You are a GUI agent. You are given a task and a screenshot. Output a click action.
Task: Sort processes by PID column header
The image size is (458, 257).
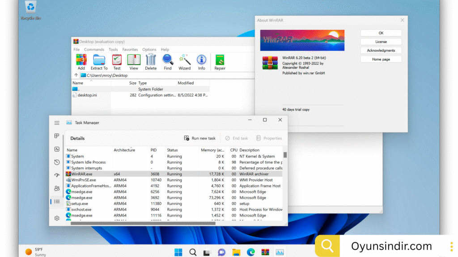click(153, 150)
